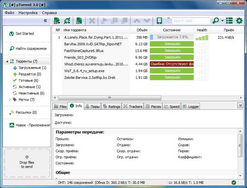Collapse the sidebar with the double chevron
247x188 pixels.
(45, 20)
